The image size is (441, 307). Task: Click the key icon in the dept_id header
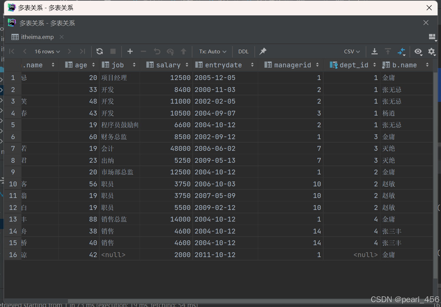click(x=333, y=65)
